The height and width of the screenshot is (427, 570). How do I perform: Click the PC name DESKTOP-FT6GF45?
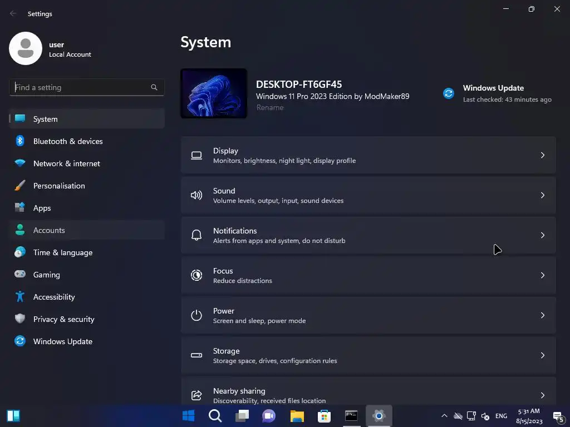click(299, 85)
